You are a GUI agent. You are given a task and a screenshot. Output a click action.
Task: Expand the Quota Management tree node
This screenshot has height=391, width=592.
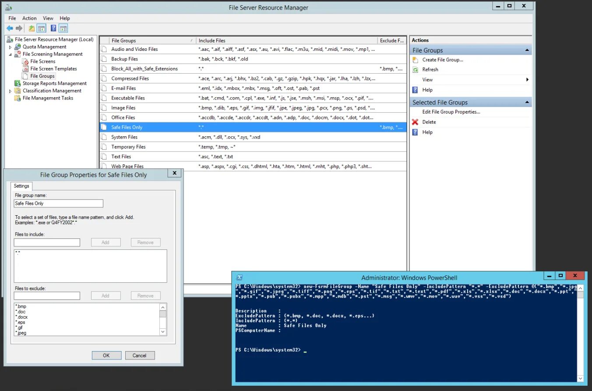click(11, 47)
